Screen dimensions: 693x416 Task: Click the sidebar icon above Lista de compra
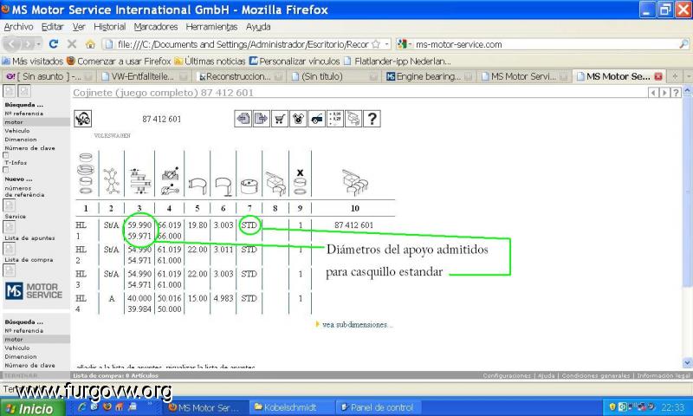point(10,249)
